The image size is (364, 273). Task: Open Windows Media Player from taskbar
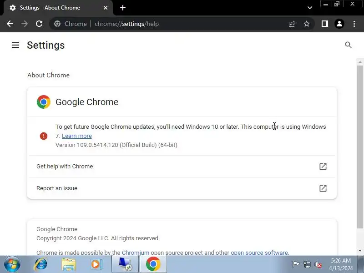(96, 264)
